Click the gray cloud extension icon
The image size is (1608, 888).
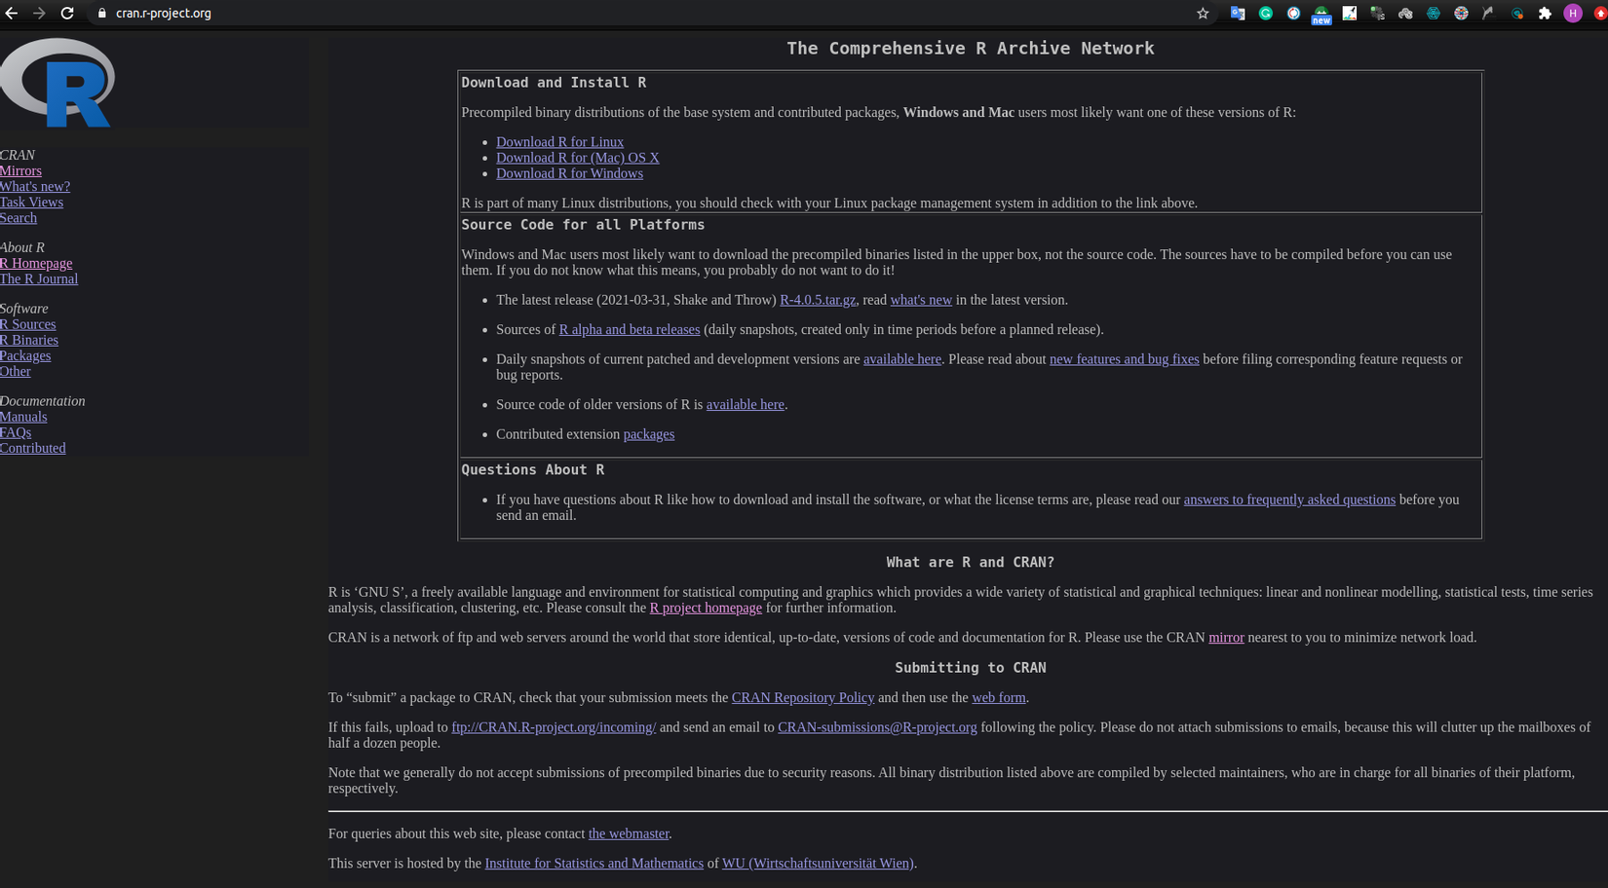pos(1405,14)
